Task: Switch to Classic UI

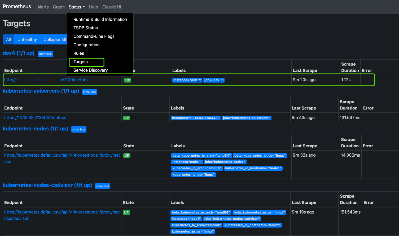Action: [x=112, y=7]
